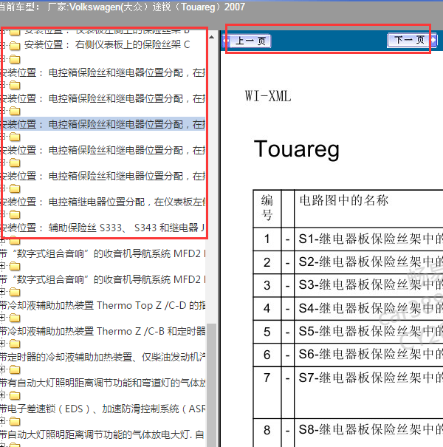Click table cell S8-继电器板保险丝架中的
Image resolution: width=443 pixels, height=447 pixels.
(368, 433)
